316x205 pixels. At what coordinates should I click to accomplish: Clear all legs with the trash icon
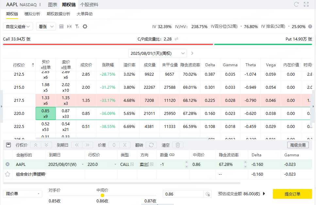[178, 145]
